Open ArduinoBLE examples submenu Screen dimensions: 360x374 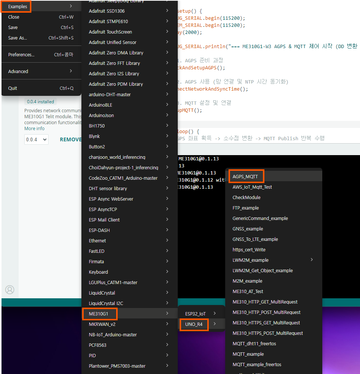130,105
